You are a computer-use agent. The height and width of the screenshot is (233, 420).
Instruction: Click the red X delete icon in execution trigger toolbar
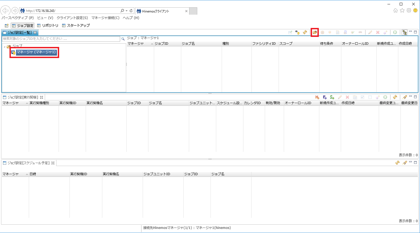[x=347, y=97]
